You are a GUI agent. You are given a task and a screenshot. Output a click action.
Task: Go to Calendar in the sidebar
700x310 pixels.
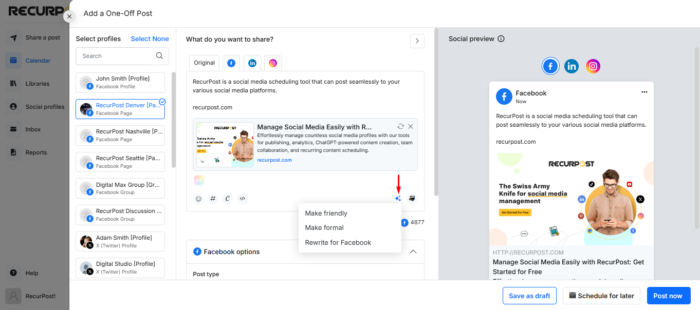34,61
